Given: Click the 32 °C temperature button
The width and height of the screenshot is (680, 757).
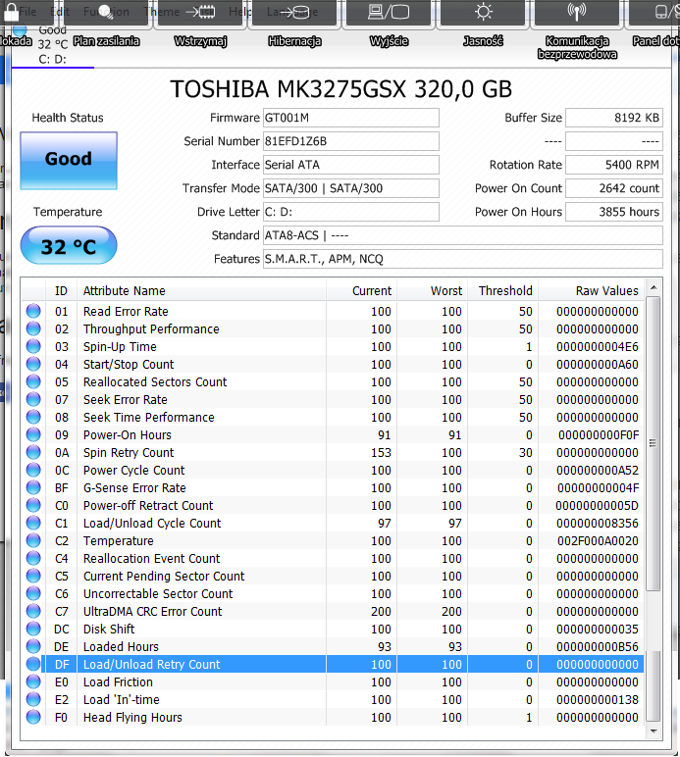Looking at the screenshot, I should (x=69, y=246).
